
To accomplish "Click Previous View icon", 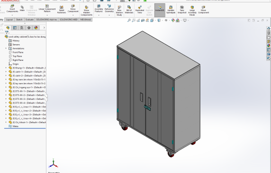I will 138,20.
